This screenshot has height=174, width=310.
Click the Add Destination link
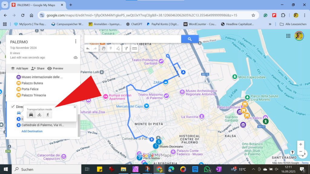tap(32, 131)
